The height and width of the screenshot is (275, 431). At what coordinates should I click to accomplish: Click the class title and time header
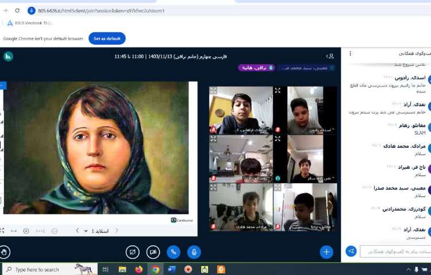[171, 56]
